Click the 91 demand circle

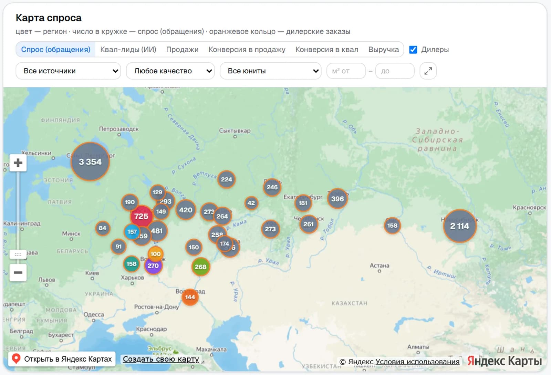point(118,247)
